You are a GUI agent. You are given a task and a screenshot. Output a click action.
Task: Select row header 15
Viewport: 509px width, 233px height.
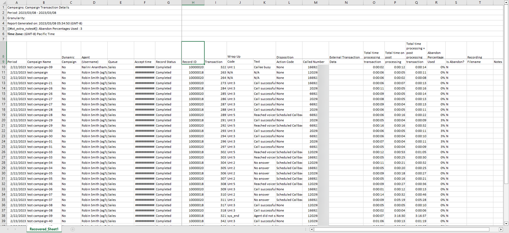pyautogui.click(x=3, y=94)
